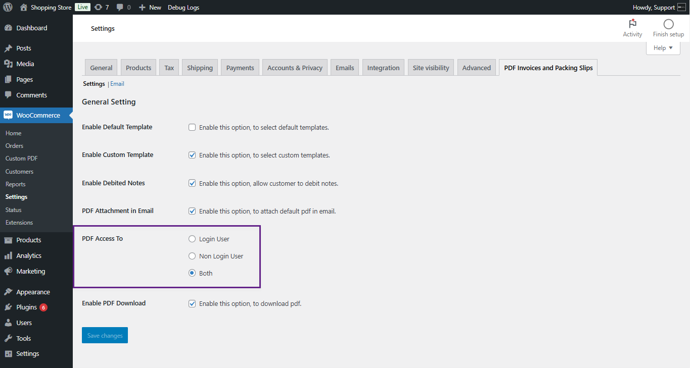Click the Shopping Store site name

(x=51, y=8)
